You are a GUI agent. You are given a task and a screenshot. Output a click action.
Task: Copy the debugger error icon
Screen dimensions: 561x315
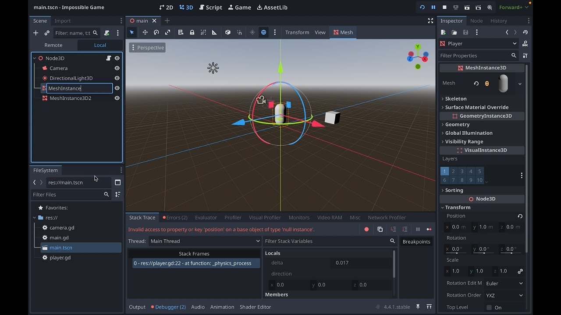(x=380, y=229)
